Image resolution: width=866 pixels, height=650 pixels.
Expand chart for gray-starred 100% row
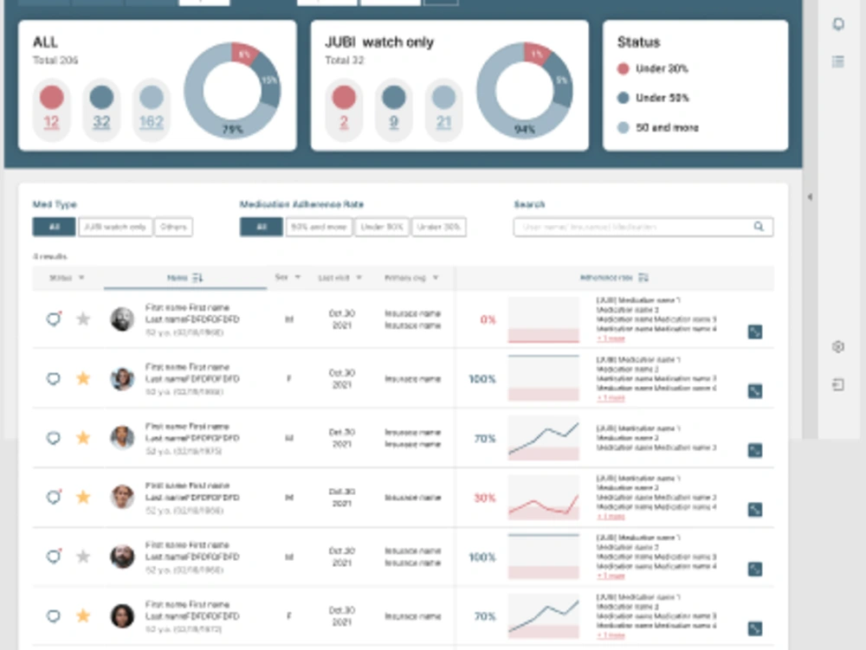tap(755, 569)
